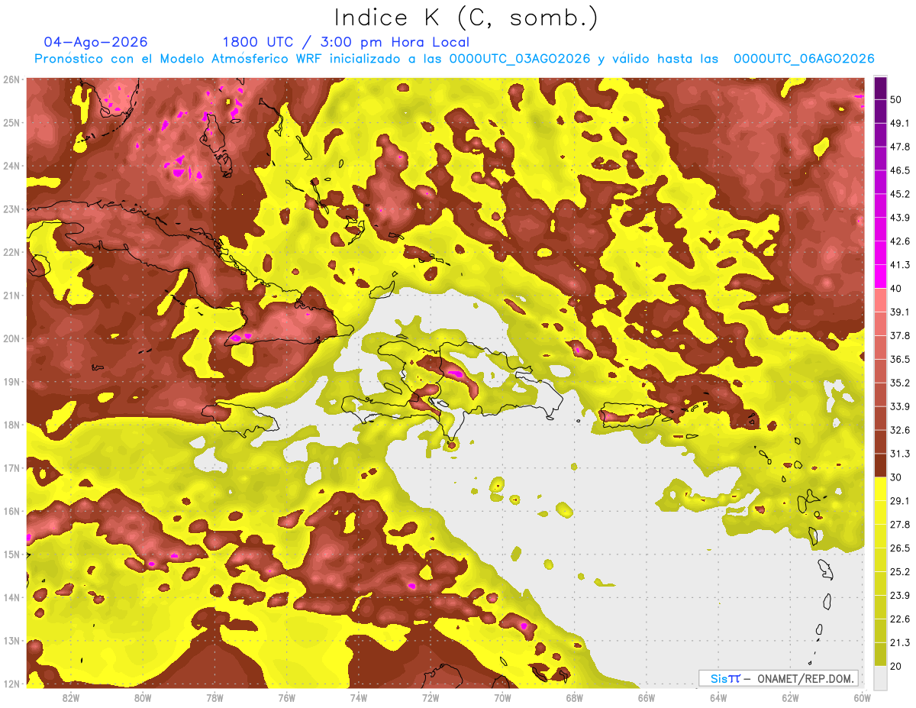Click the time label "1800 UTC / 3:00 pm Hora Local"
Screen dimensions: 916x708
coord(346,42)
